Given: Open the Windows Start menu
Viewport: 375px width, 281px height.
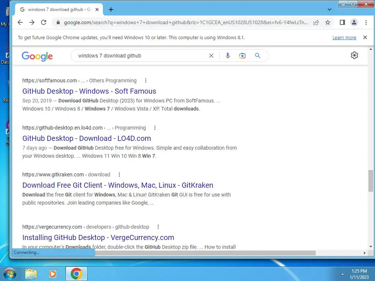Looking at the screenshot, I should point(10,274).
